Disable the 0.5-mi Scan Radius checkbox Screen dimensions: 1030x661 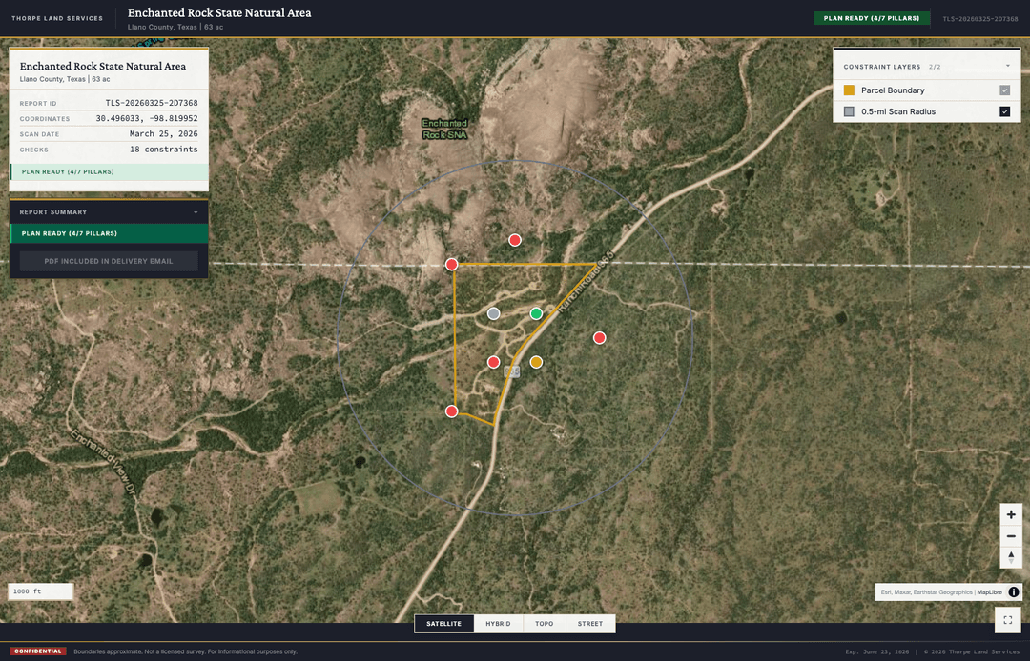pyautogui.click(x=1003, y=110)
